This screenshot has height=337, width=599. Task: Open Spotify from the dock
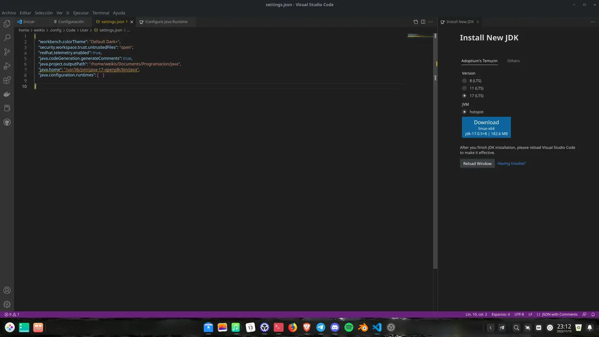pyautogui.click(x=349, y=327)
